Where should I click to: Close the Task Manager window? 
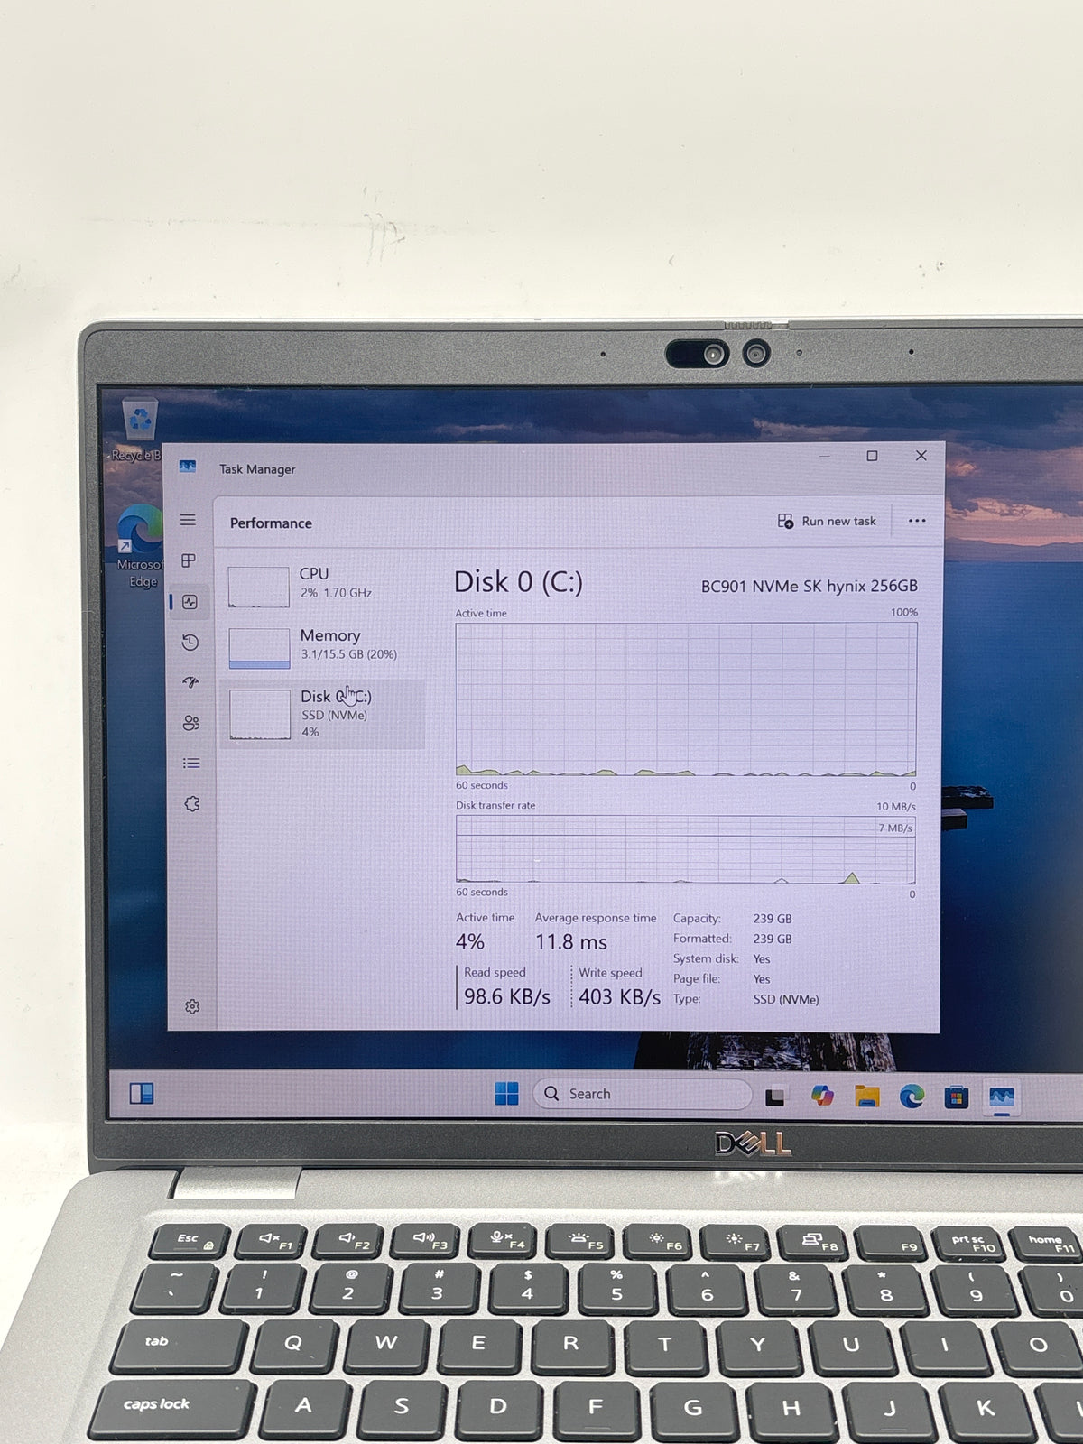(921, 456)
